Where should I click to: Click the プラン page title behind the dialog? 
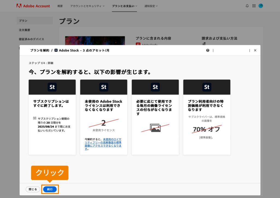pos(69,21)
